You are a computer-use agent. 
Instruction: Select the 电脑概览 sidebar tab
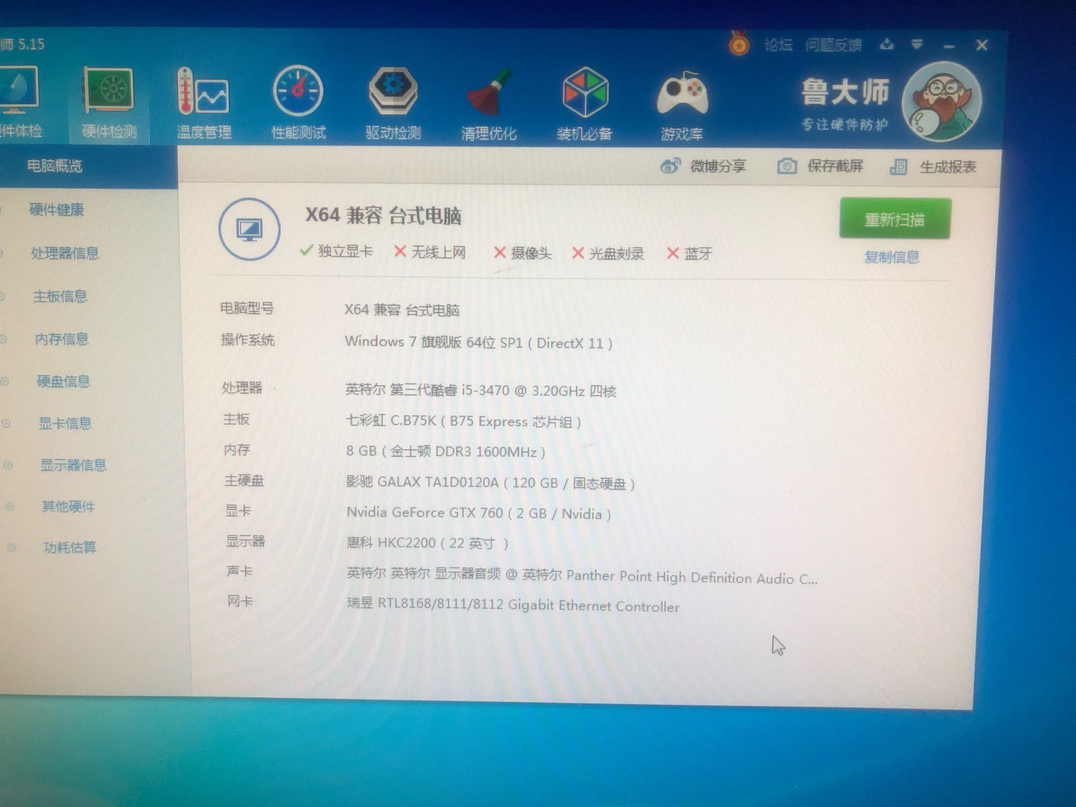coord(55,166)
